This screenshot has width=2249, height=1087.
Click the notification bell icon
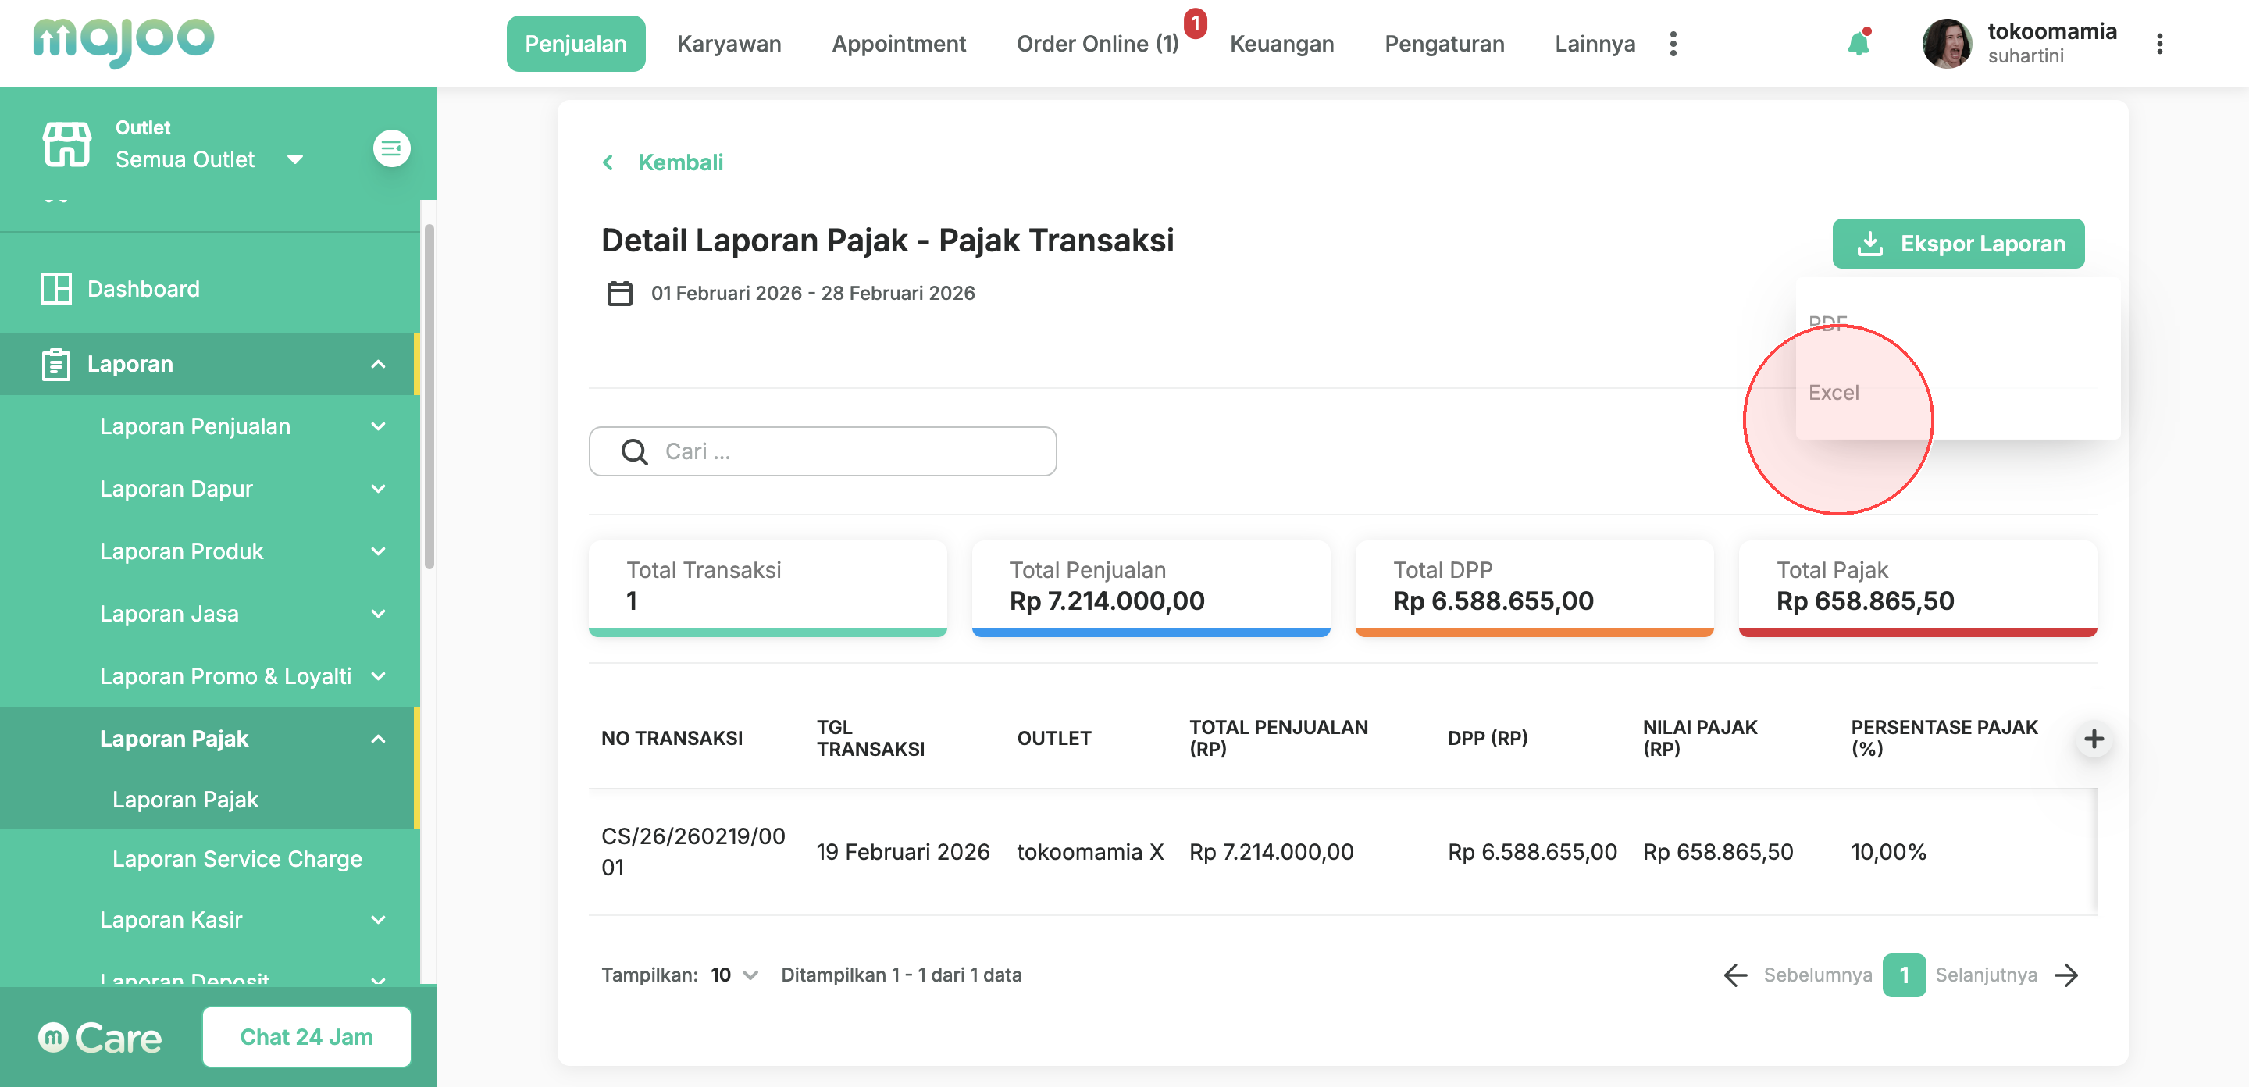pos(1857,44)
